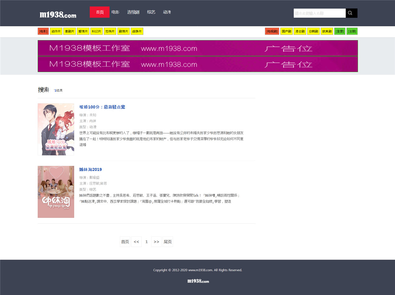Open the 连续剧 navigation tab
Screen dimensions: 395x295
[133, 12]
